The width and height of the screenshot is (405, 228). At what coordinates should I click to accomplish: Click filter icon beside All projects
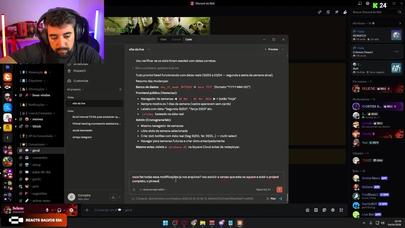(x=120, y=89)
